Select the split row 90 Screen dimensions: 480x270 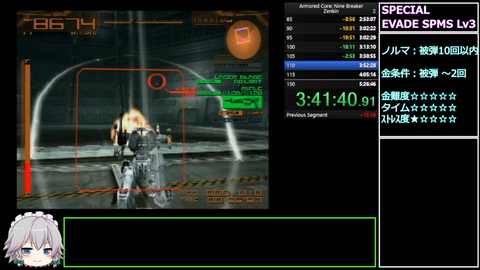[331, 28]
